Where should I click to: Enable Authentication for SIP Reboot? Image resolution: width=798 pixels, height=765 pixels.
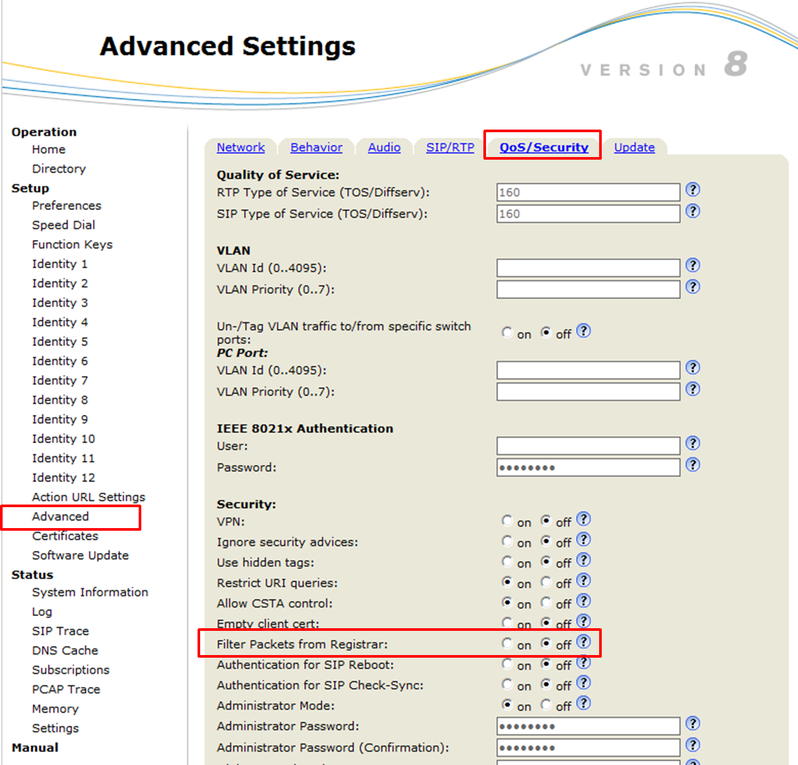pyautogui.click(x=507, y=664)
